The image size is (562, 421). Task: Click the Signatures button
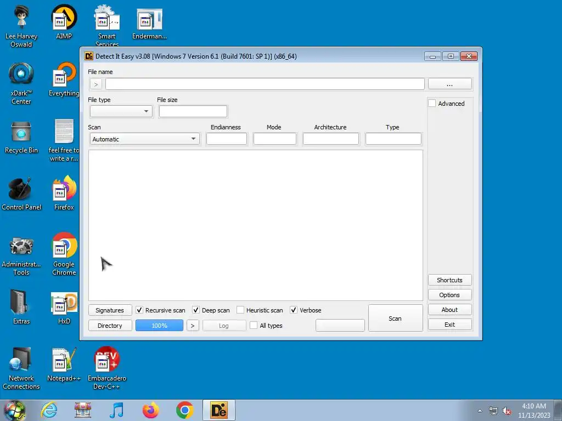tap(110, 310)
